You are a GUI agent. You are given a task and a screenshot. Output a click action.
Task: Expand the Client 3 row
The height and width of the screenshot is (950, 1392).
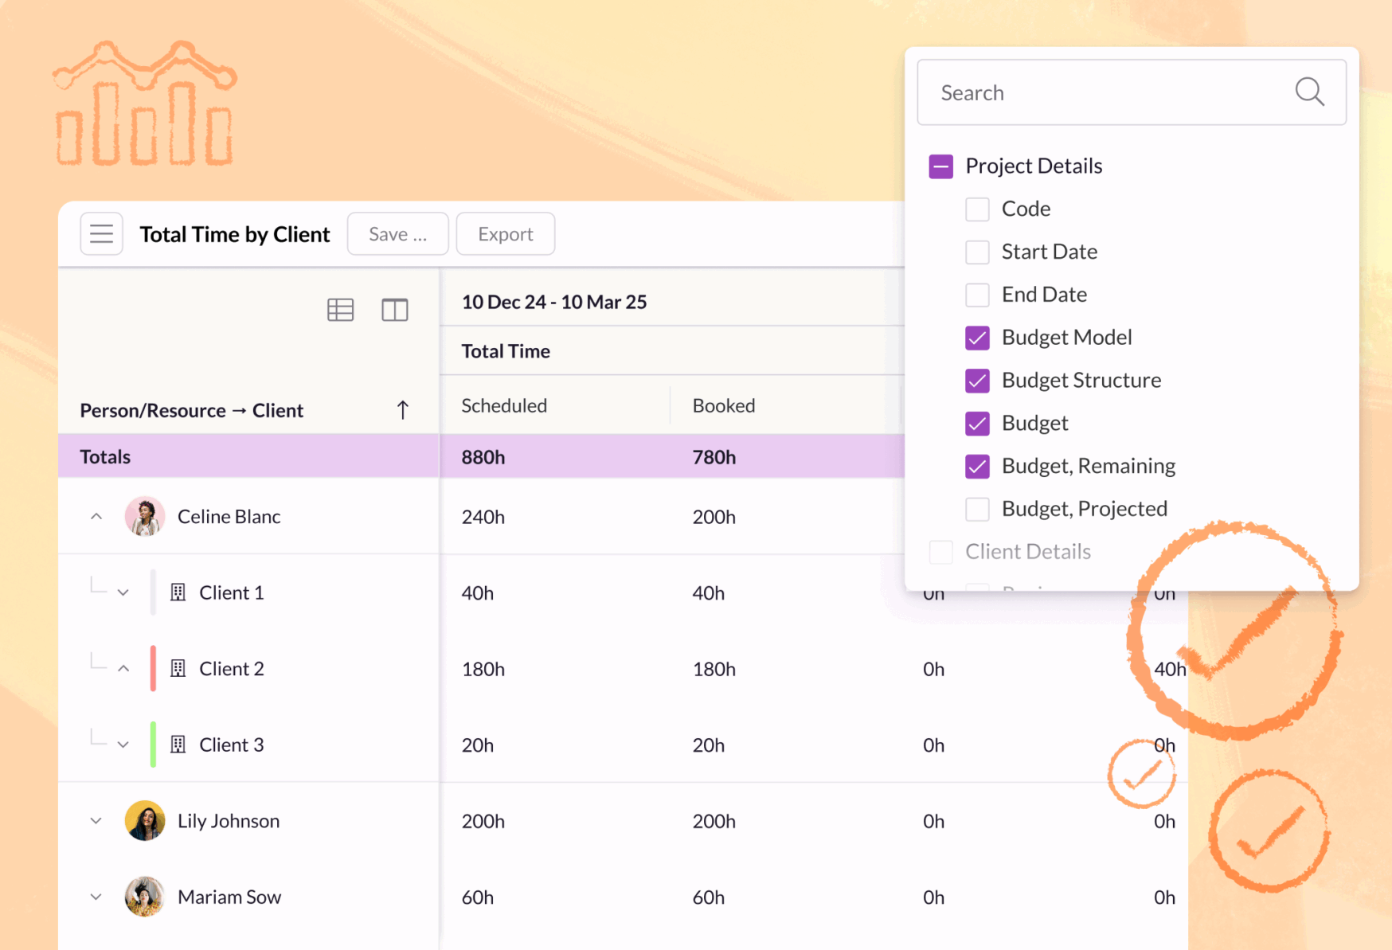[x=123, y=745]
